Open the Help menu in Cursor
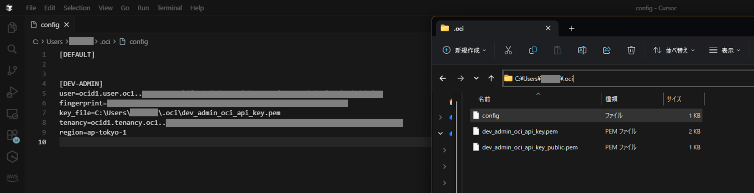This screenshot has width=754, height=193. (197, 8)
